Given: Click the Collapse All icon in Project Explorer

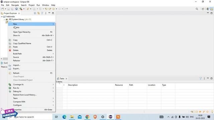Looking at the screenshot, I should (x=35, y=13).
